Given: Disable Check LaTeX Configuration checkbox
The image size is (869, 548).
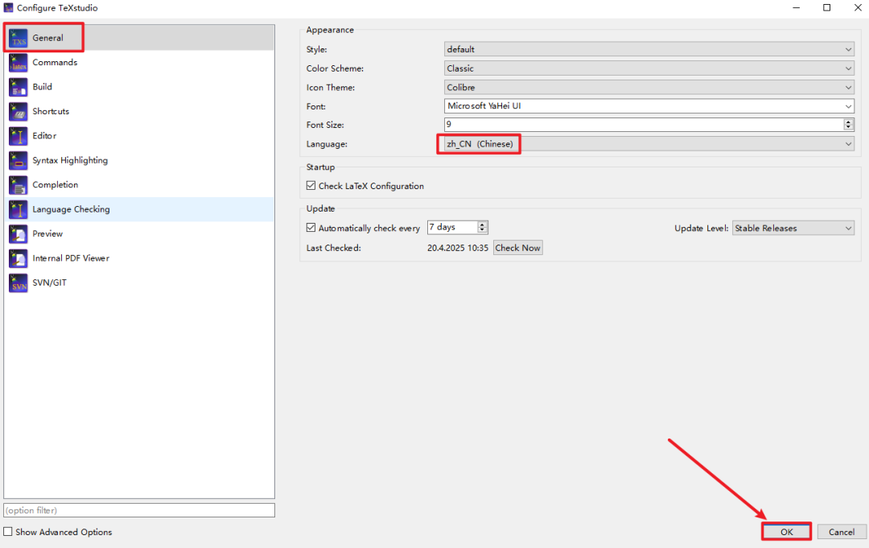Looking at the screenshot, I should pyautogui.click(x=311, y=186).
